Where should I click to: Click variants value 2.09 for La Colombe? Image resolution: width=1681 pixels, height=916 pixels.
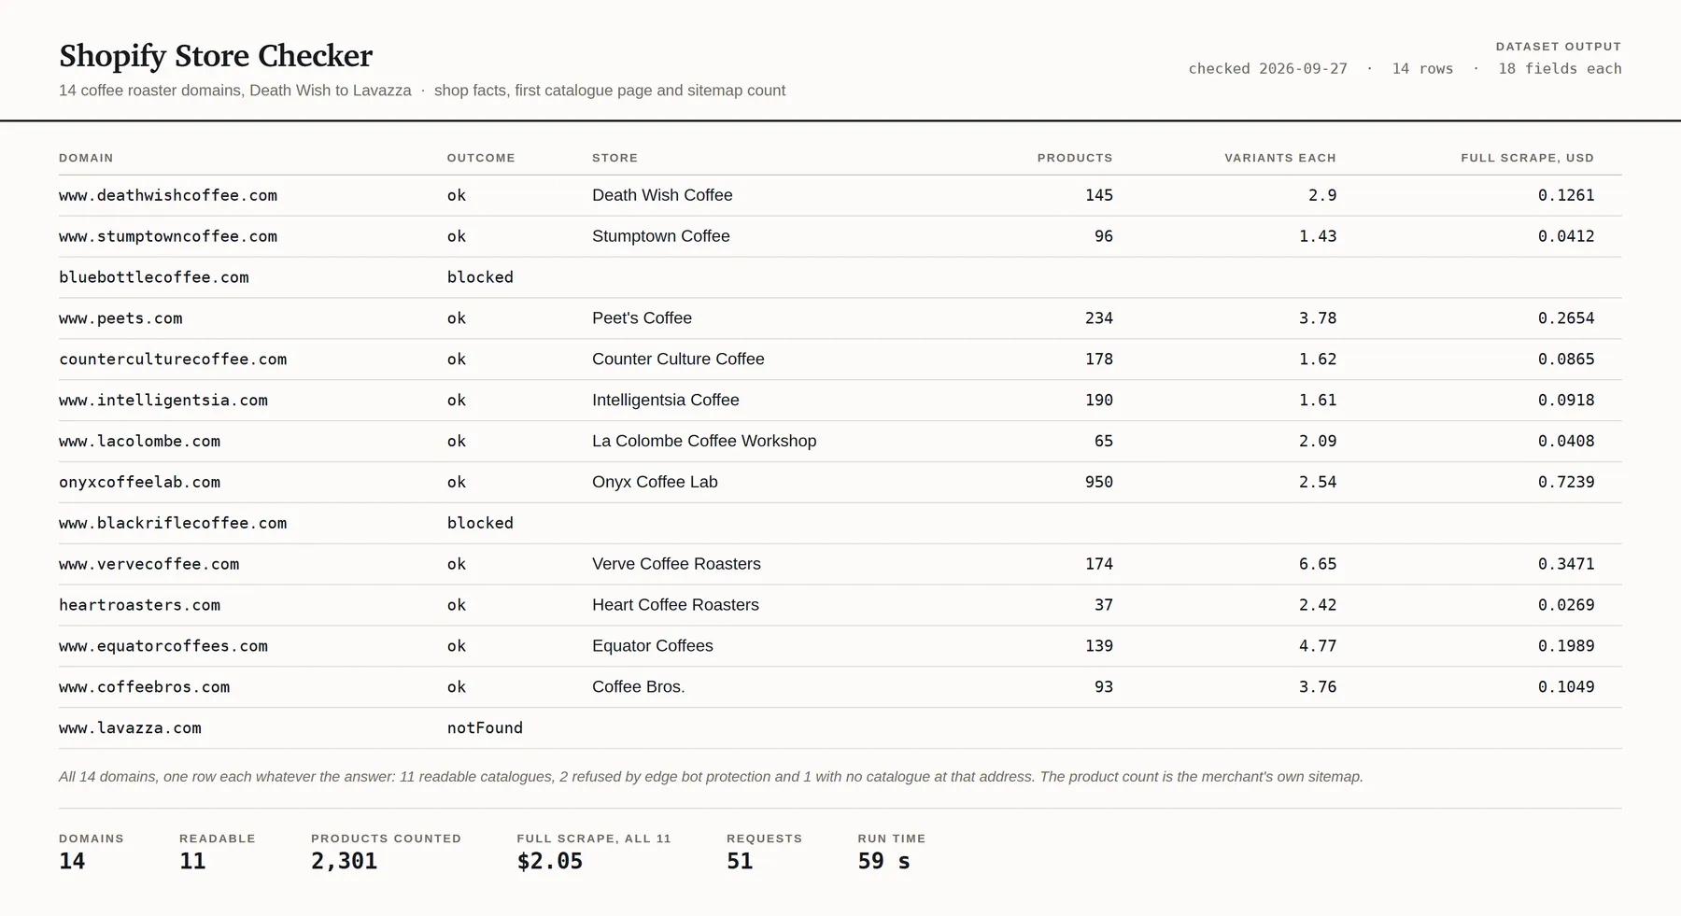point(1318,442)
